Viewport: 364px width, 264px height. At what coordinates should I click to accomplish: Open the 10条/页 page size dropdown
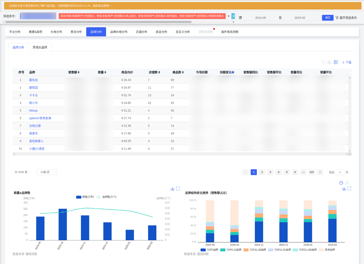point(47,172)
